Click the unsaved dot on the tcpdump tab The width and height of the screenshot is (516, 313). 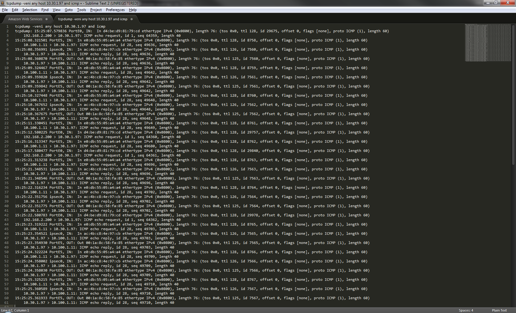[131, 19]
